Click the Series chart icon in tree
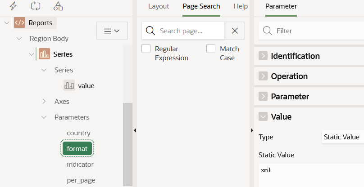The image size is (364, 187). click(x=44, y=54)
